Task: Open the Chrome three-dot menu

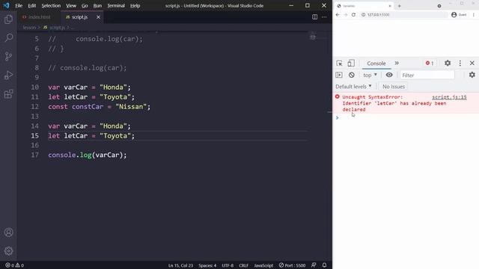Action: (474, 15)
